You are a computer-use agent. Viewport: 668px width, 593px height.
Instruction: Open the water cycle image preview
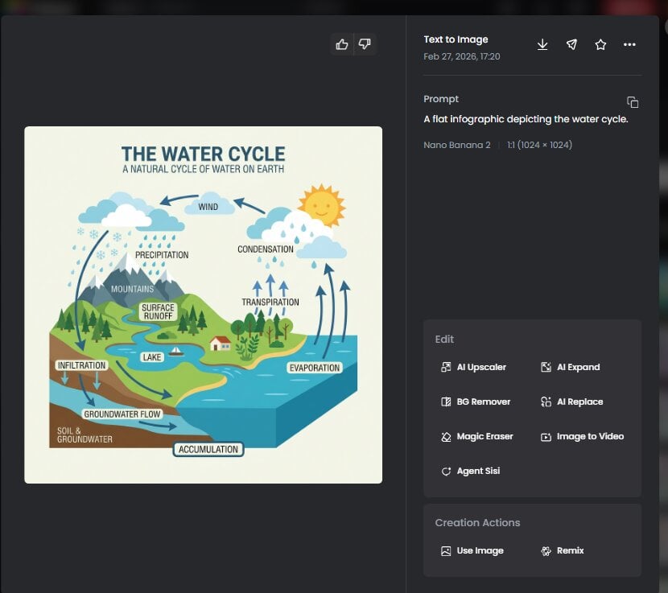[x=202, y=304]
